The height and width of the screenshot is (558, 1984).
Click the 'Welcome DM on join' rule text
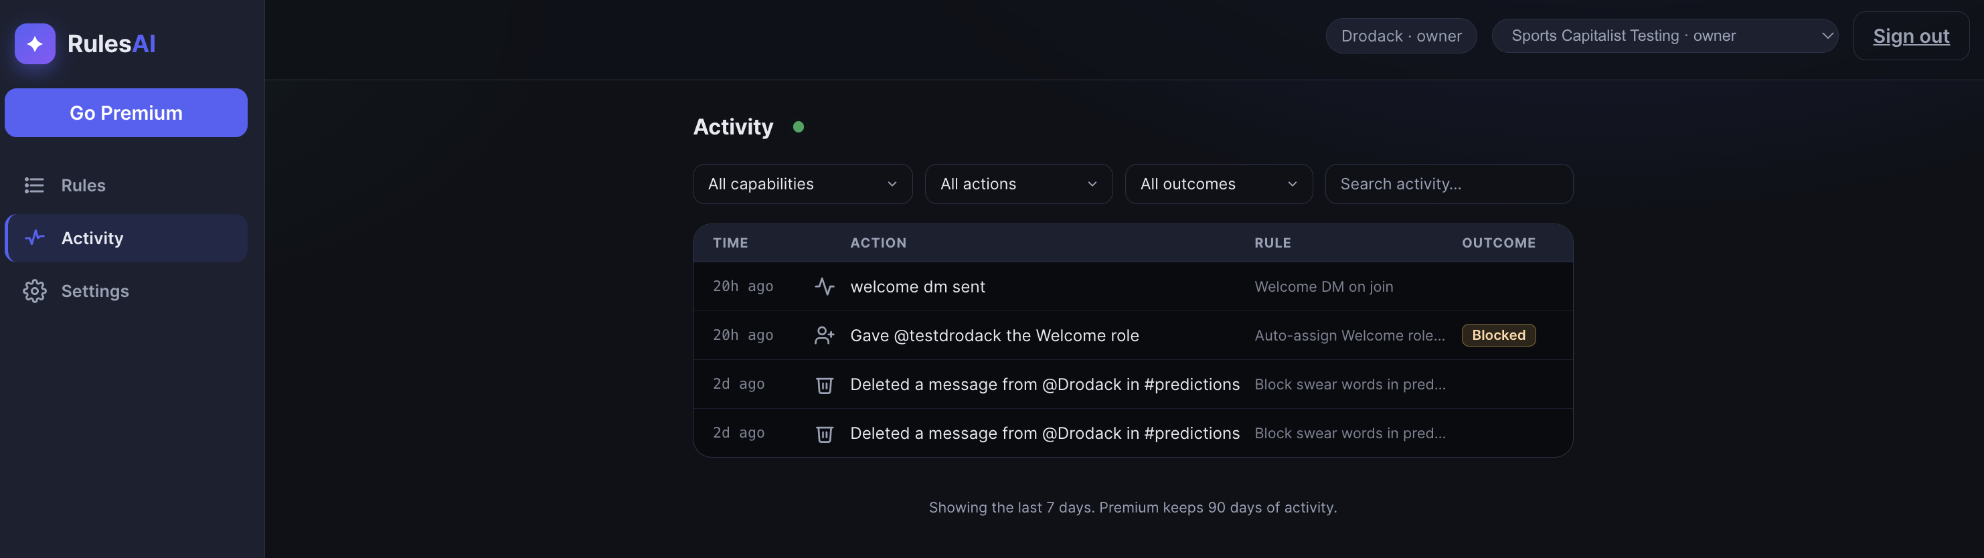point(1323,286)
